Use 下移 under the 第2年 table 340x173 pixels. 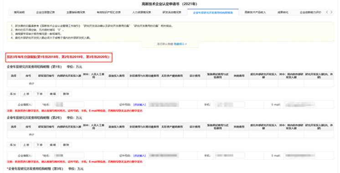[x=40, y=145]
